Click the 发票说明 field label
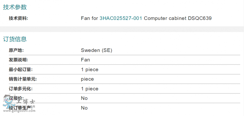Image resolution: width=244 pixels, height=116 pixels. [18, 60]
